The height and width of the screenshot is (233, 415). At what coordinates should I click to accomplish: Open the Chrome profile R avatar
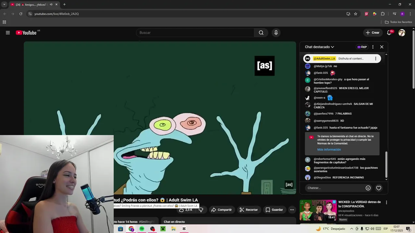402,14
